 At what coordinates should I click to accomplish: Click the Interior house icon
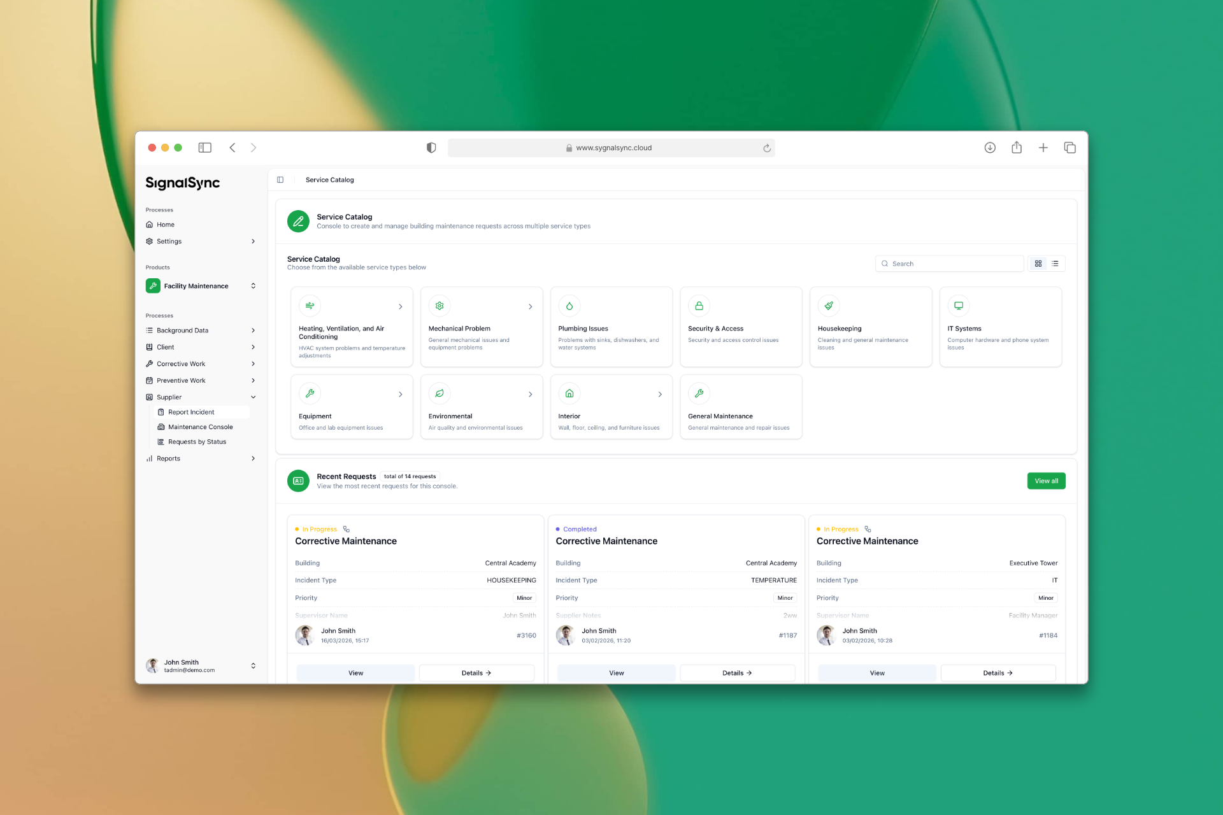tap(569, 393)
